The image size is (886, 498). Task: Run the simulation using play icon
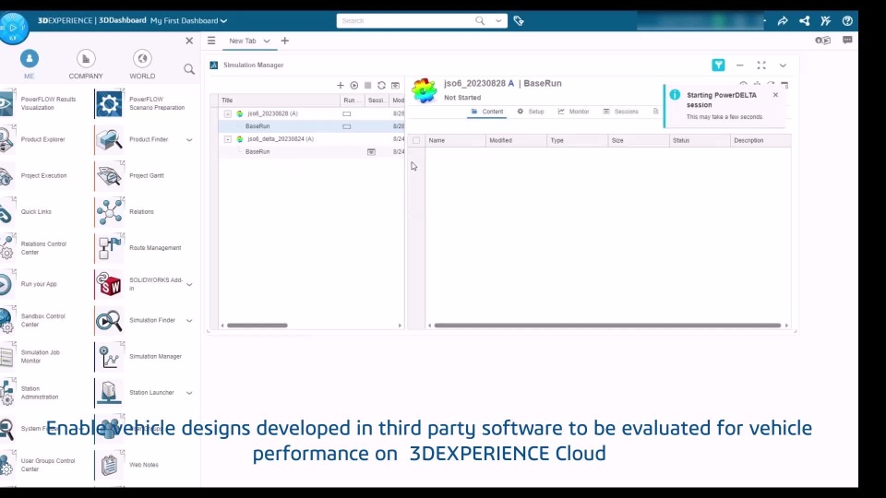point(354,85)
